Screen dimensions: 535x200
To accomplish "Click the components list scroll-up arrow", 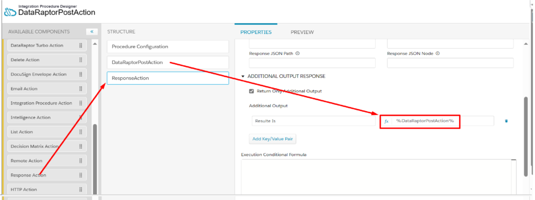I will (95, 44).
